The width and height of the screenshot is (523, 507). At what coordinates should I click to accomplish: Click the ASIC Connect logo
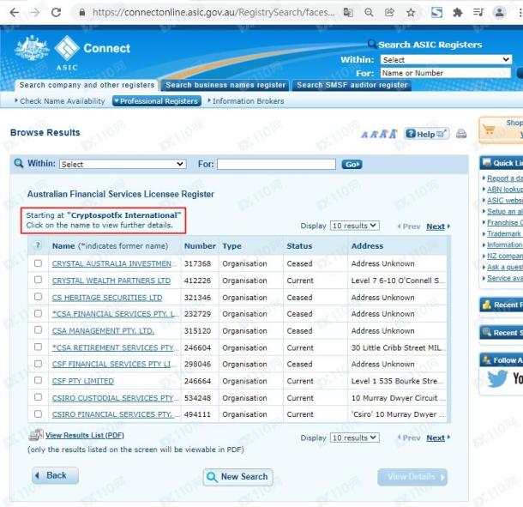pyautogui.click(x=72, y=52)
